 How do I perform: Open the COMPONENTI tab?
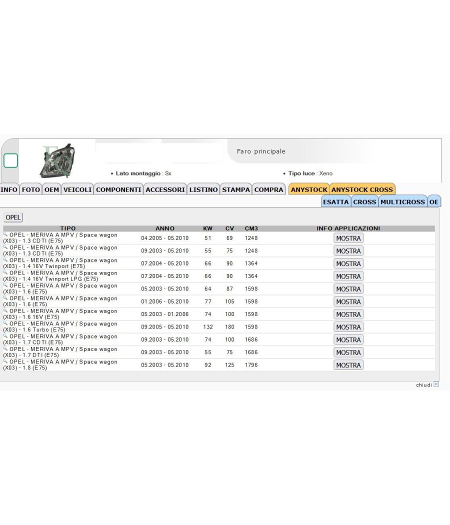118,189
